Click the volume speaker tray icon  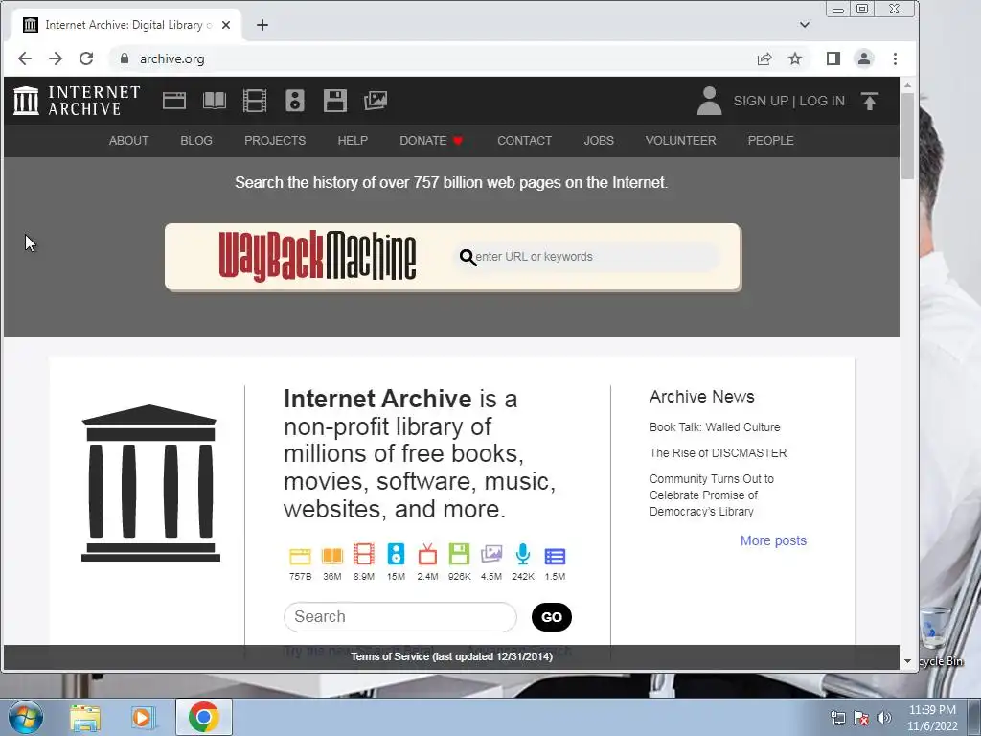(884, 718)
